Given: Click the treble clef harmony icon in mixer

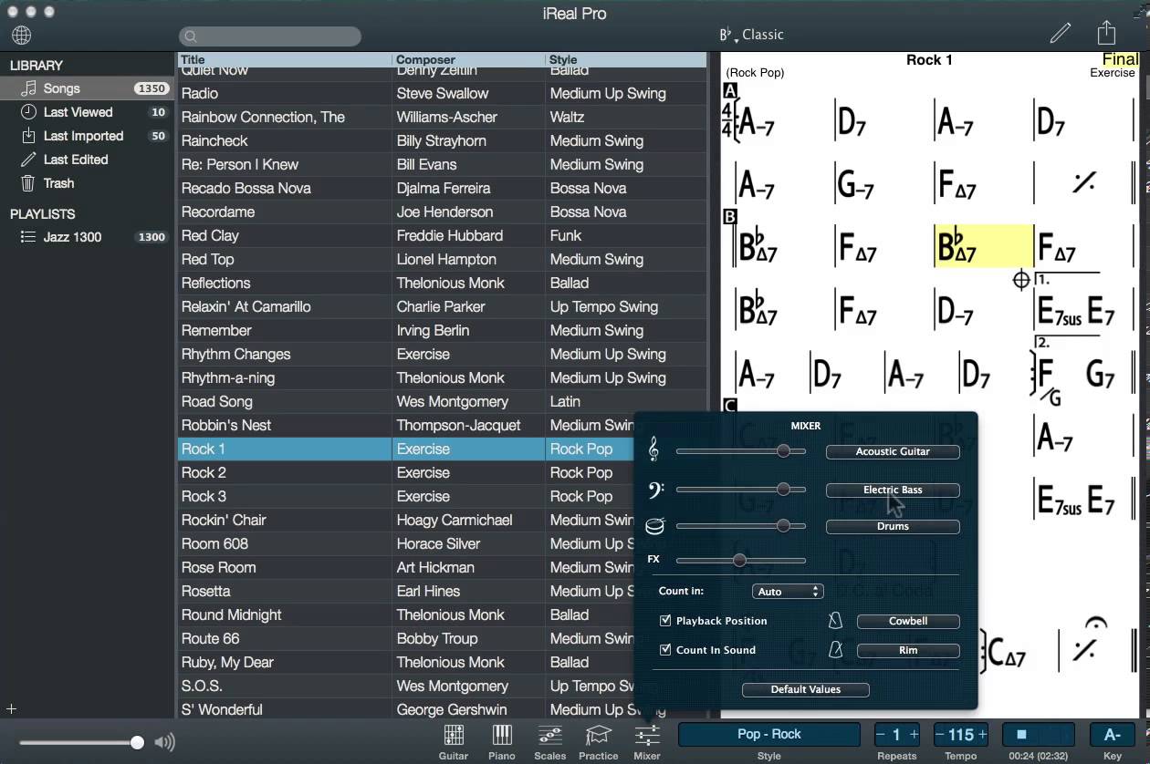Looking at the screenshot, I should pos(653,449).
